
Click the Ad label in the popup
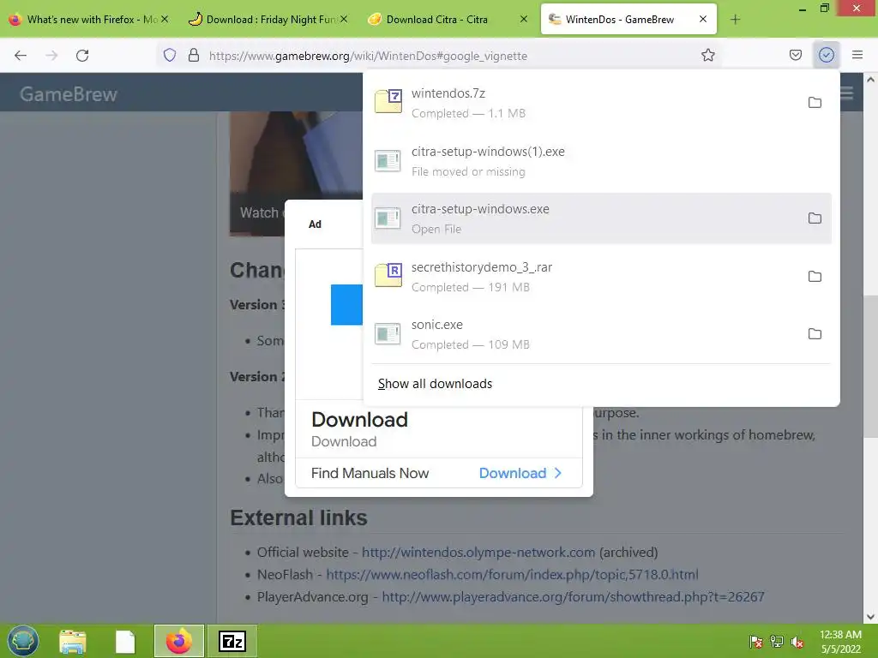tap(315, 224)
